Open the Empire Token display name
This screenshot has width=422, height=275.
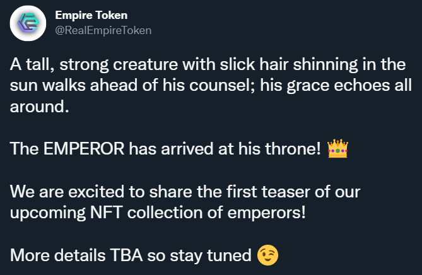click(x=91, y=15)
